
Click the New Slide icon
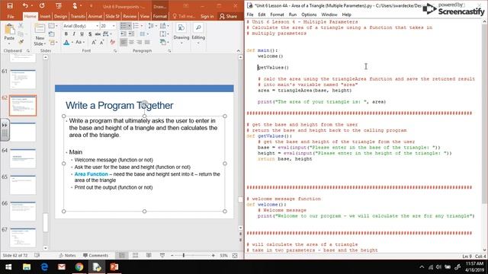pyautogui.click(x=40, y=29)
